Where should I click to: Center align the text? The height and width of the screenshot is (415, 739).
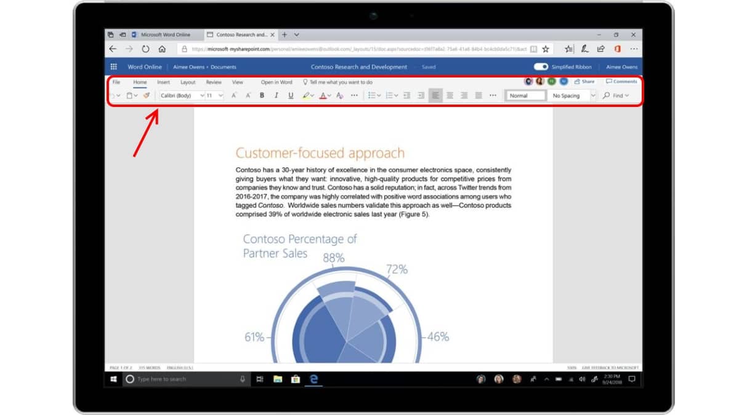[x=450, y=95]
